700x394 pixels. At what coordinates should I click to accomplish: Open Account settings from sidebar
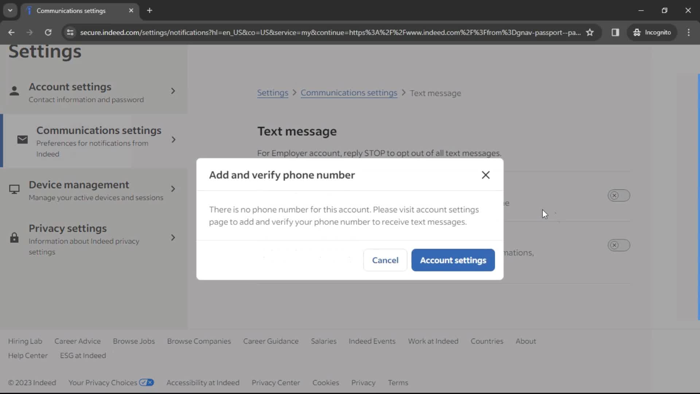(x=92, y=92)
